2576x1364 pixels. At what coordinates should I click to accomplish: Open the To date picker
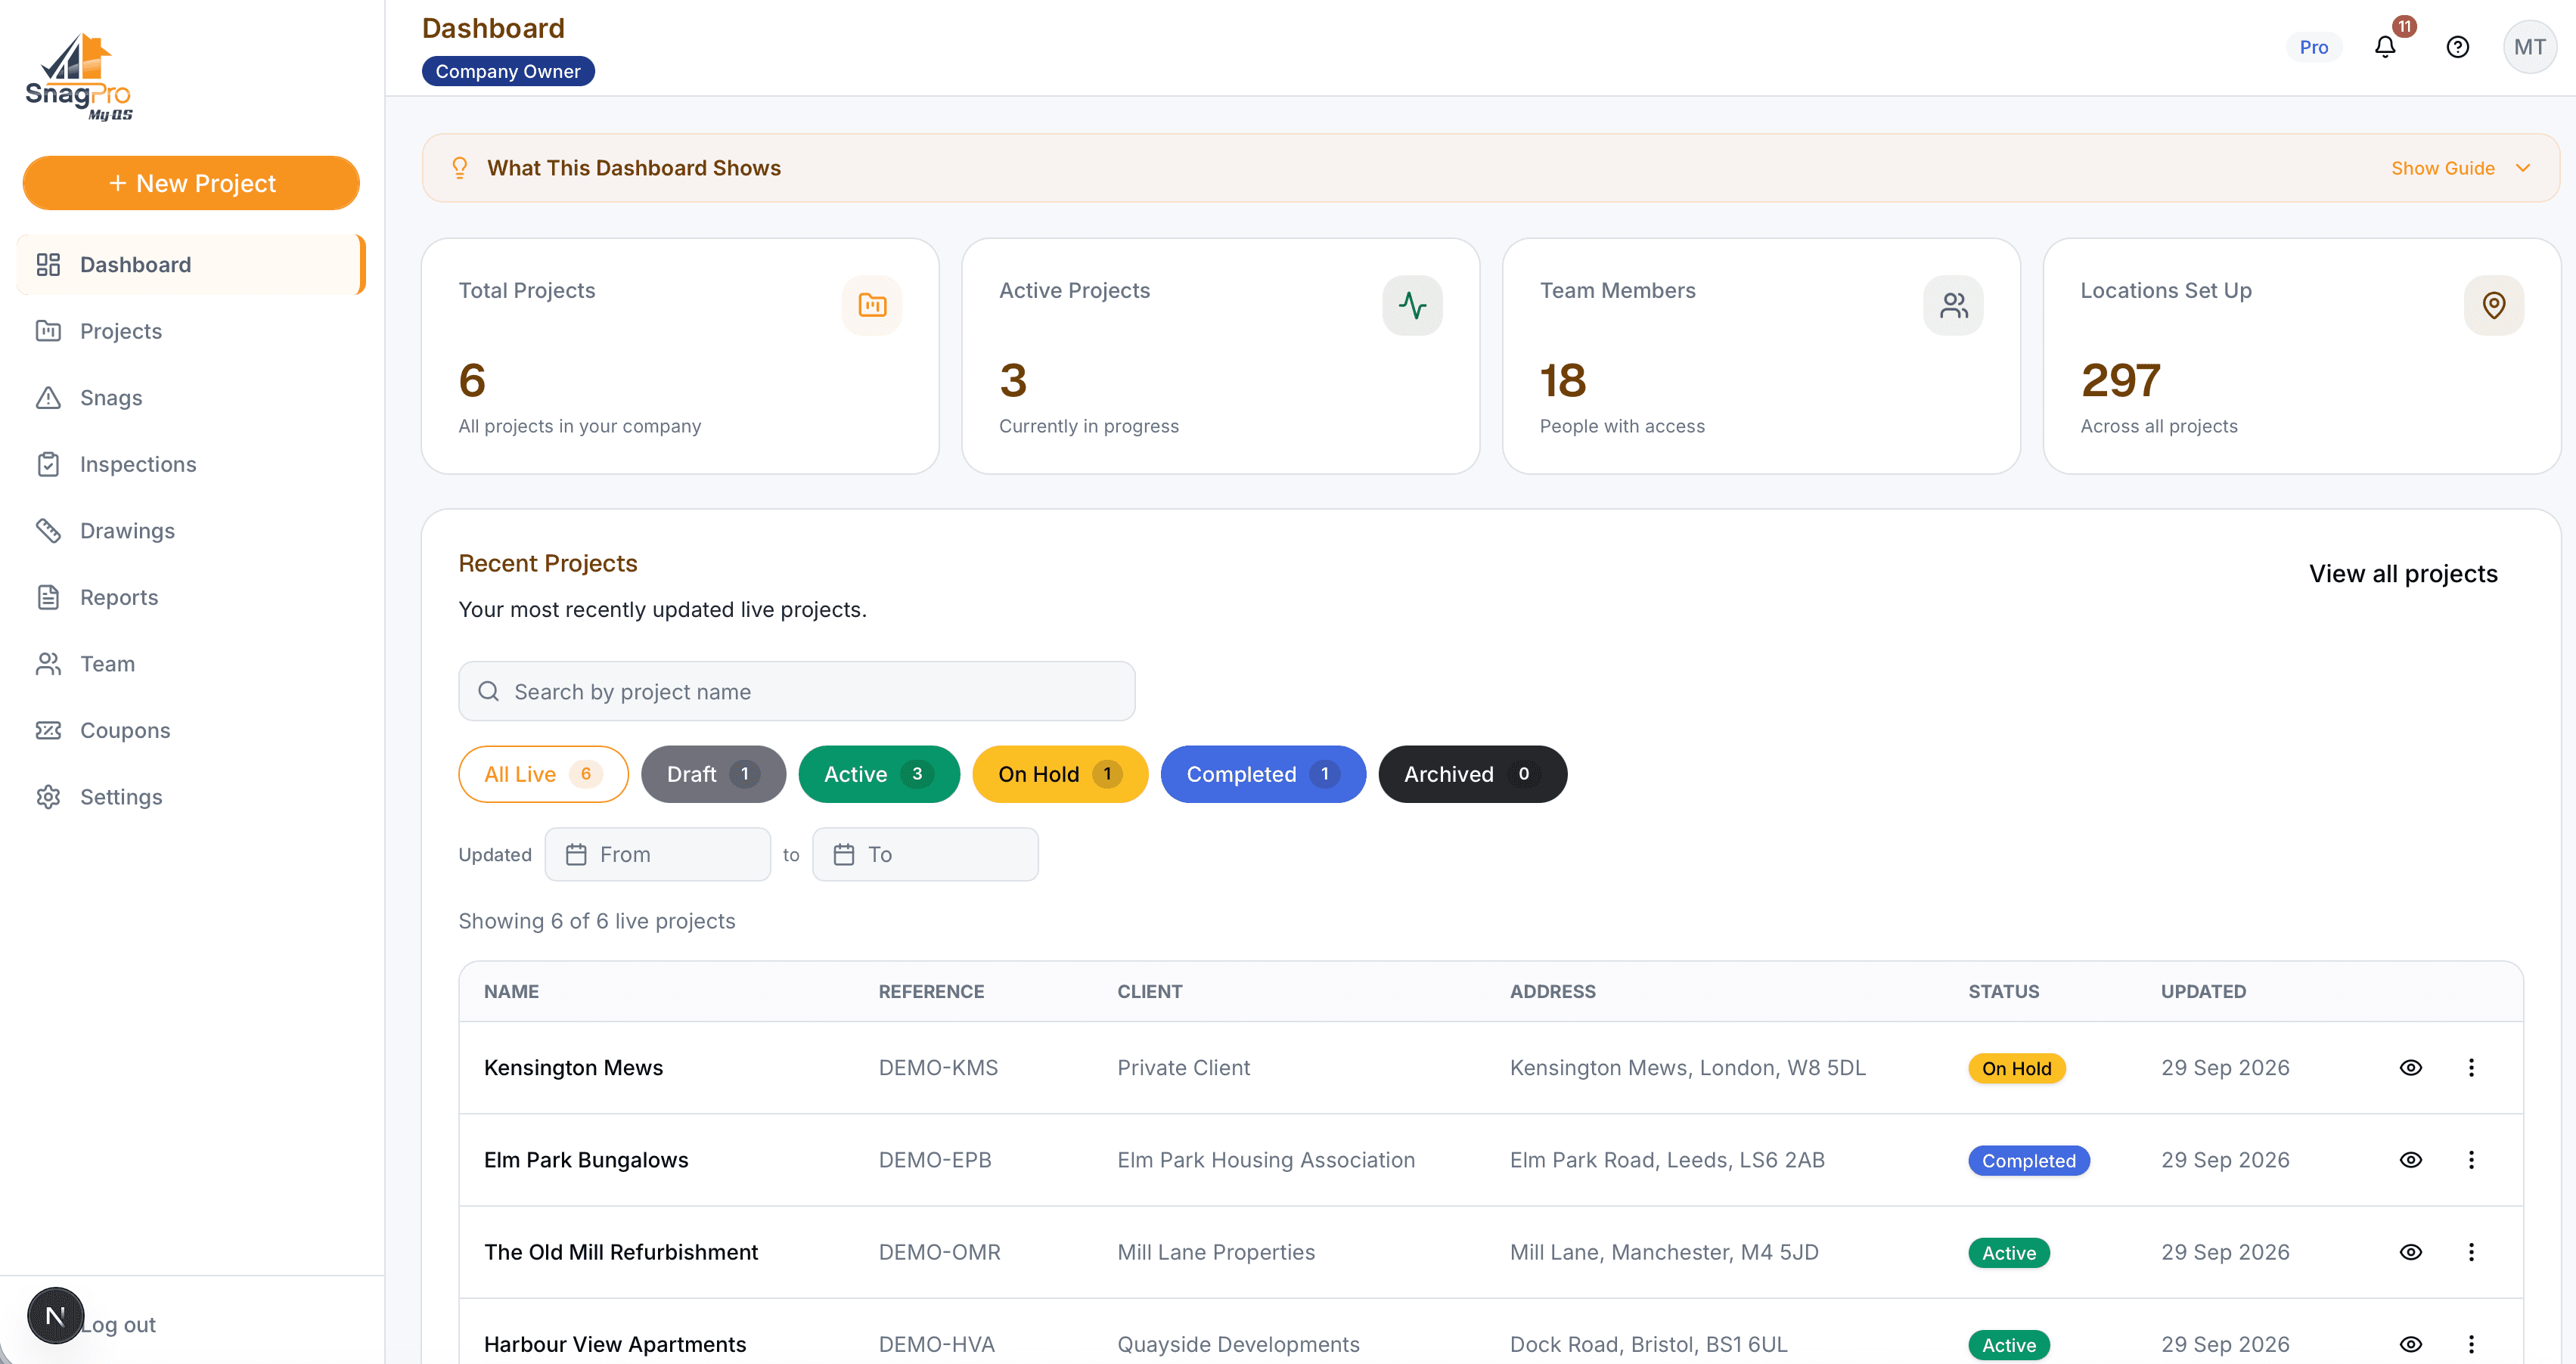pyautogui.click(x=925, y=854)
